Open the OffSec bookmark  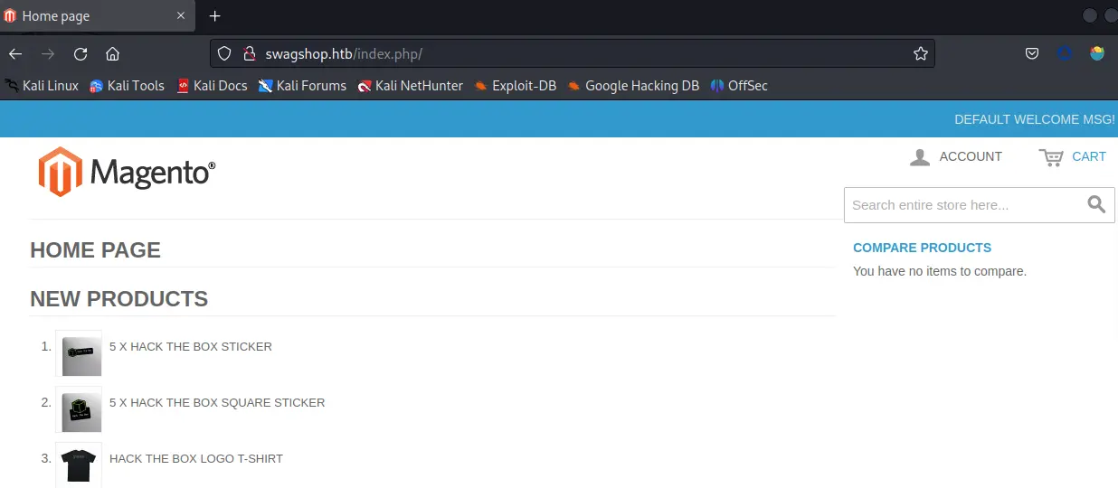point(739,86)
